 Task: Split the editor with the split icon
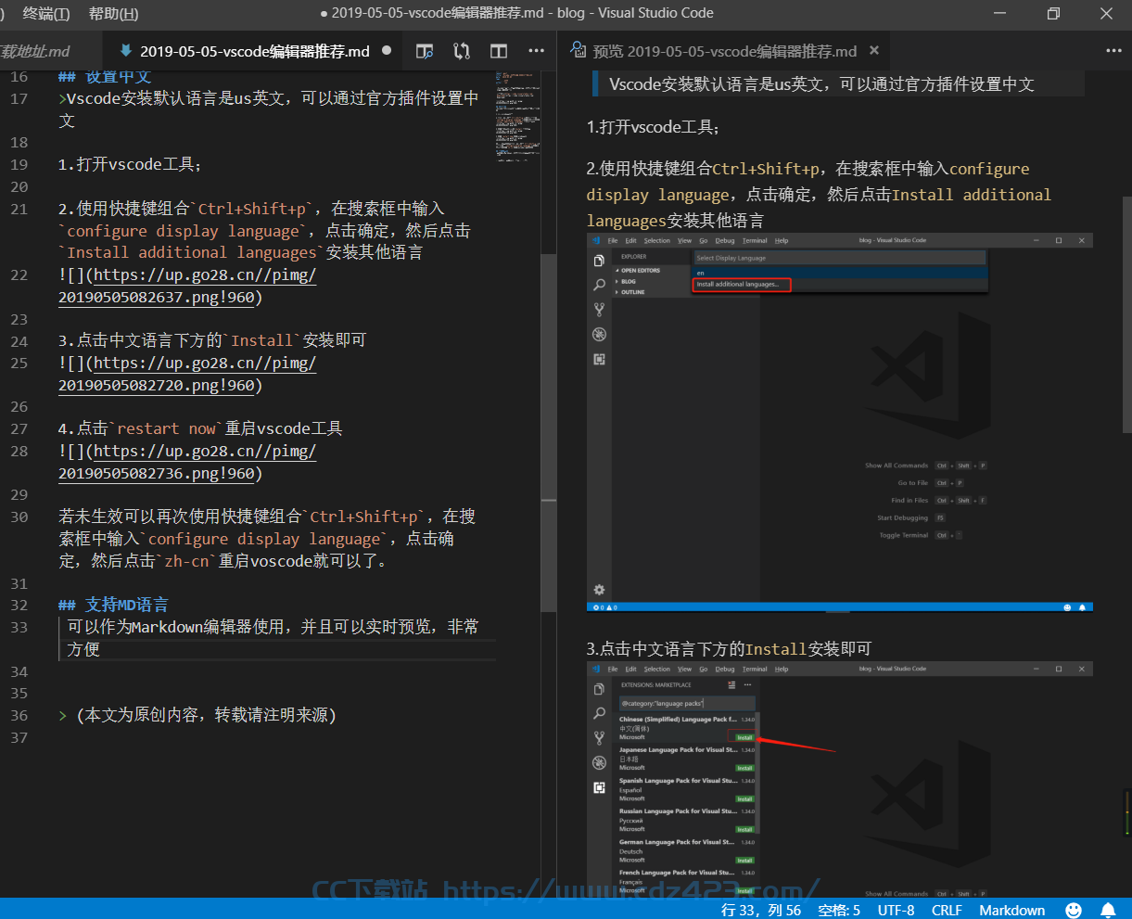coord(499,51)
